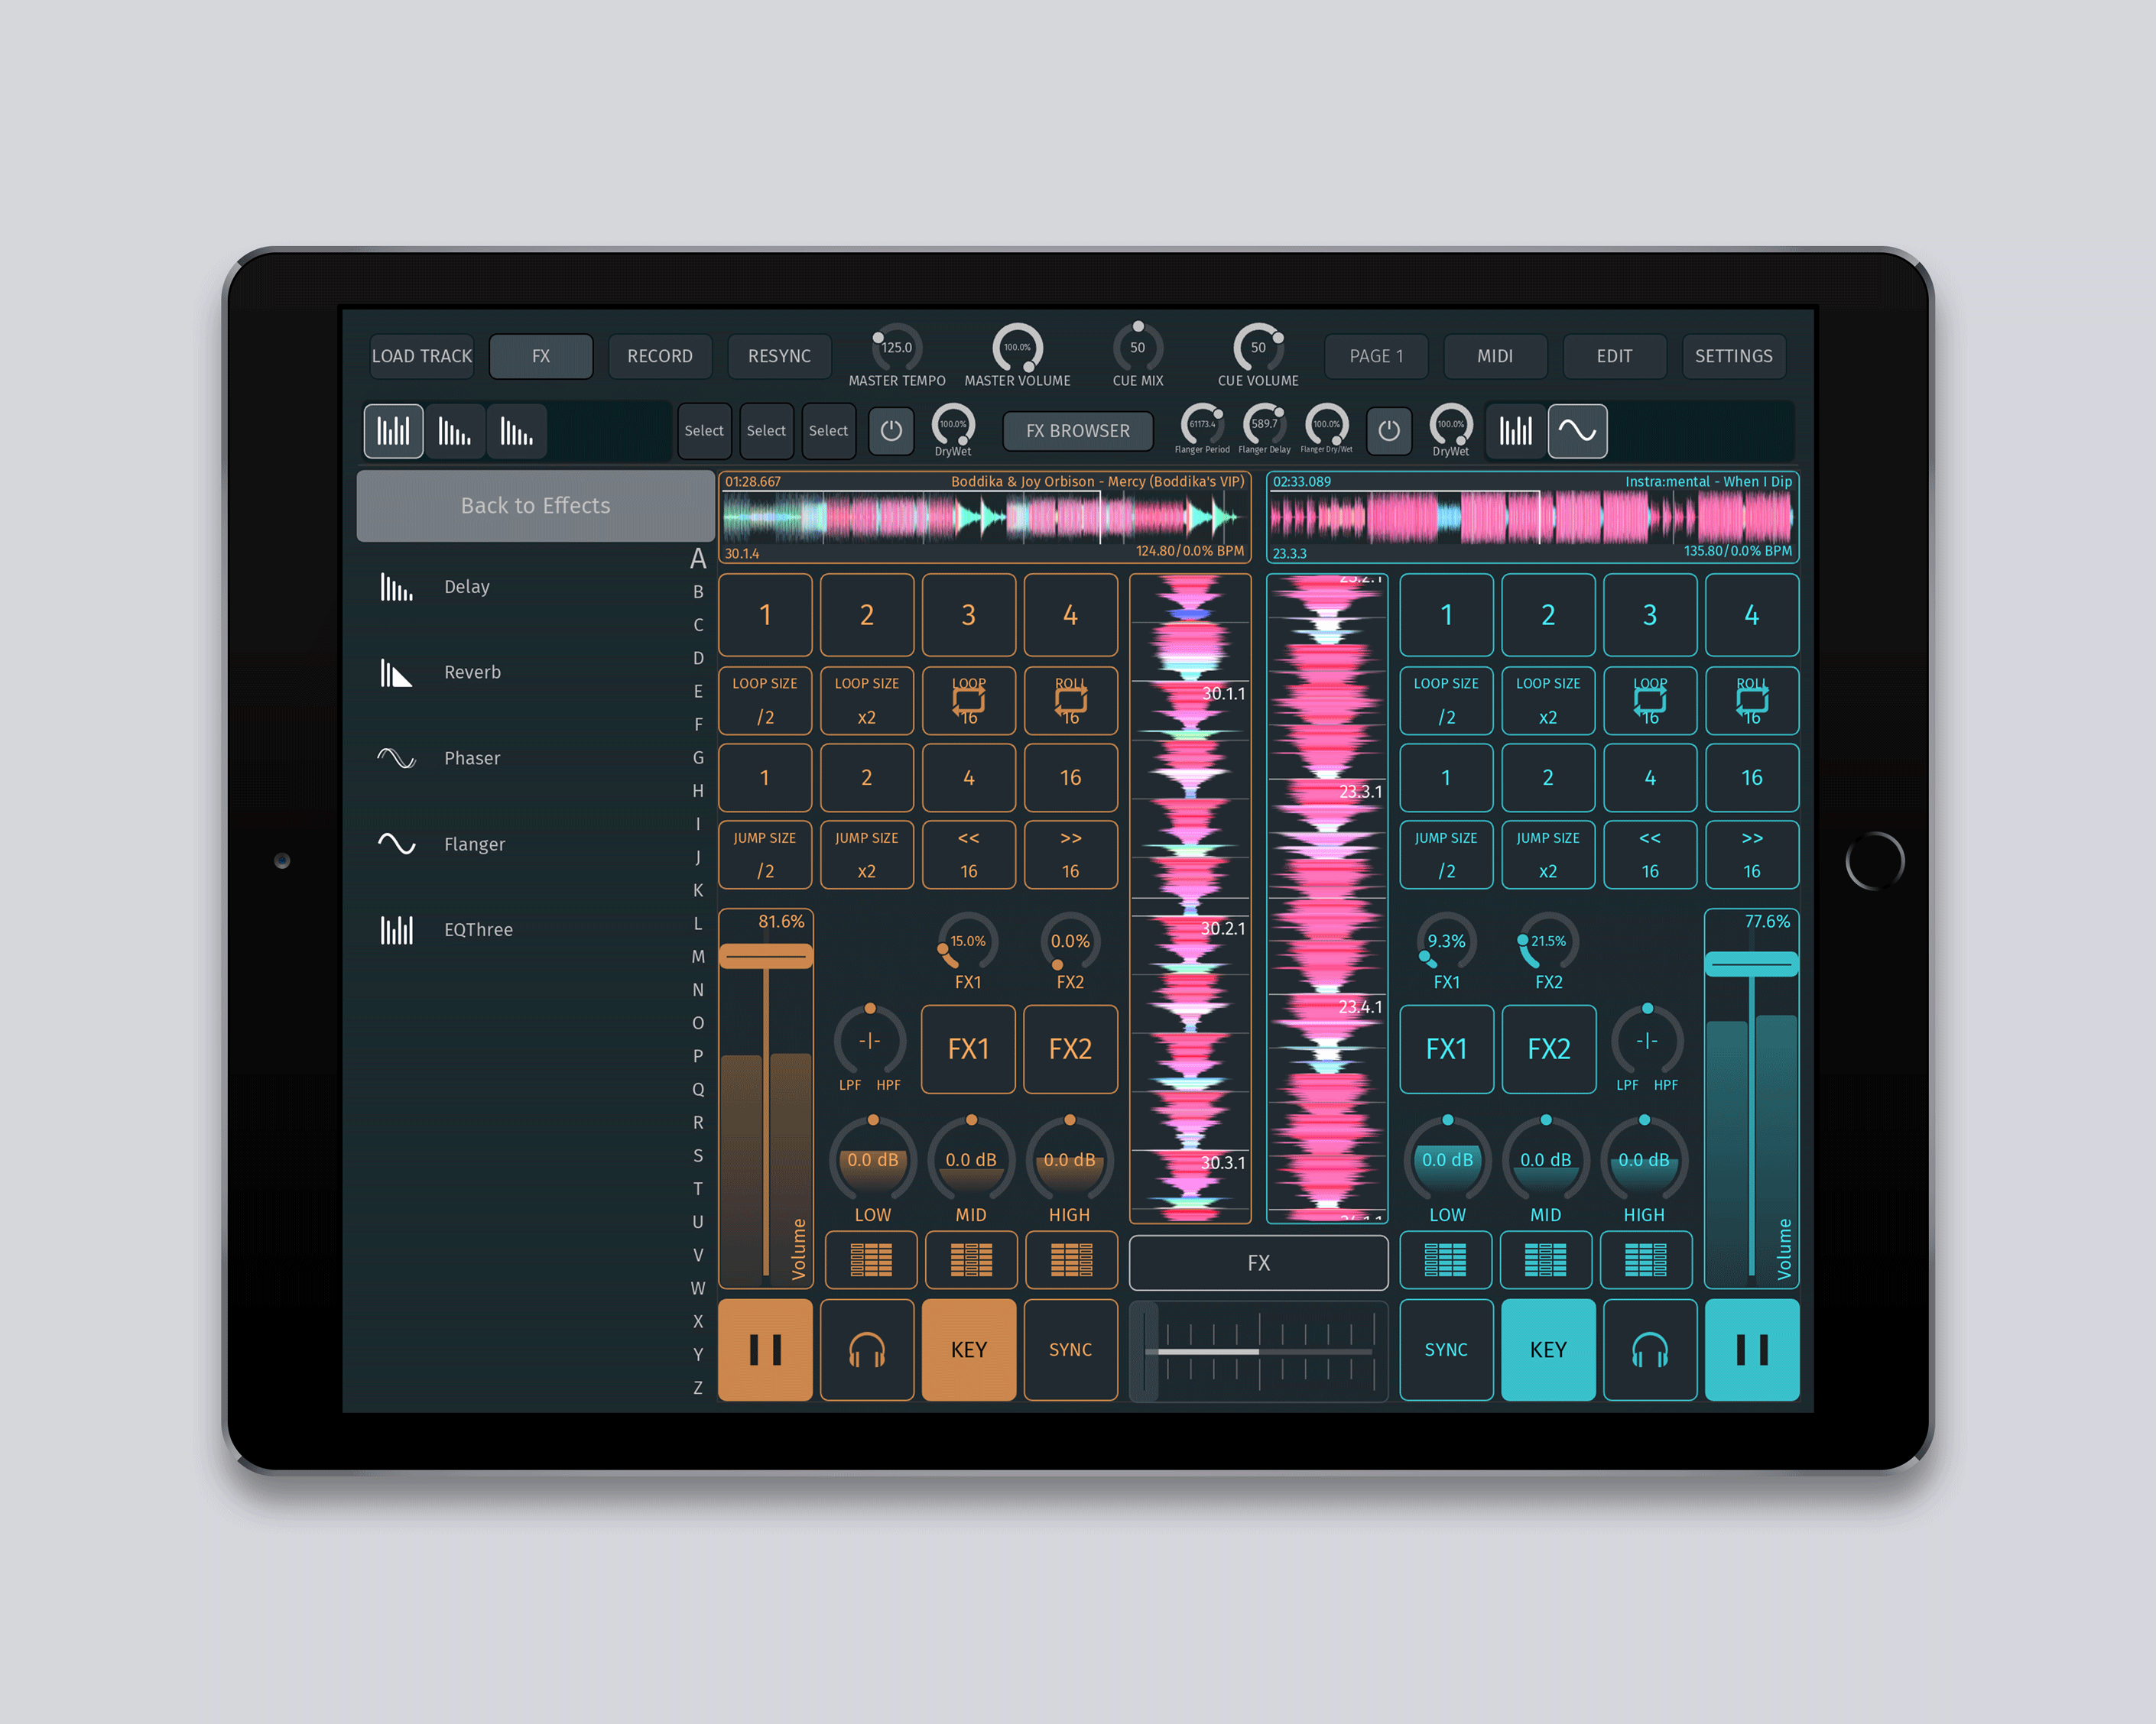Kill the left deck HIGH band
2156x1724 pixels.
point(1071,1260)
